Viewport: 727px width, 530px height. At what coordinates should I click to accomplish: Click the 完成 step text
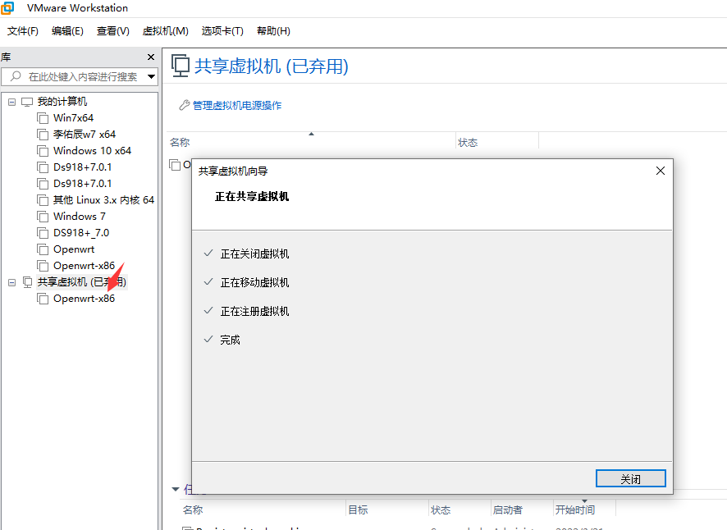point(230,340)
